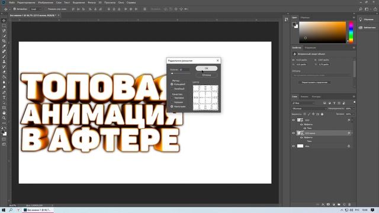Open the search icon in options bar

(x=361, y=9)
